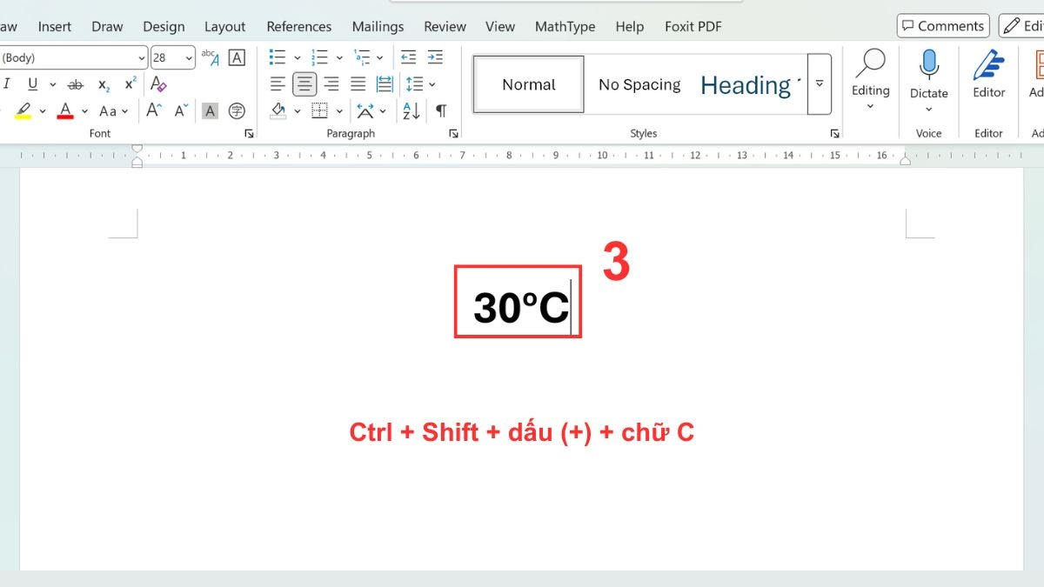
Task: Open the Insert tab
Action: pos(55,26)
